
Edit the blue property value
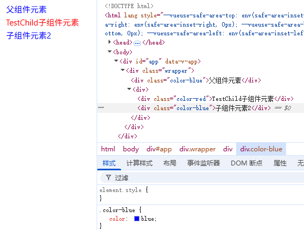pos(147,219)
